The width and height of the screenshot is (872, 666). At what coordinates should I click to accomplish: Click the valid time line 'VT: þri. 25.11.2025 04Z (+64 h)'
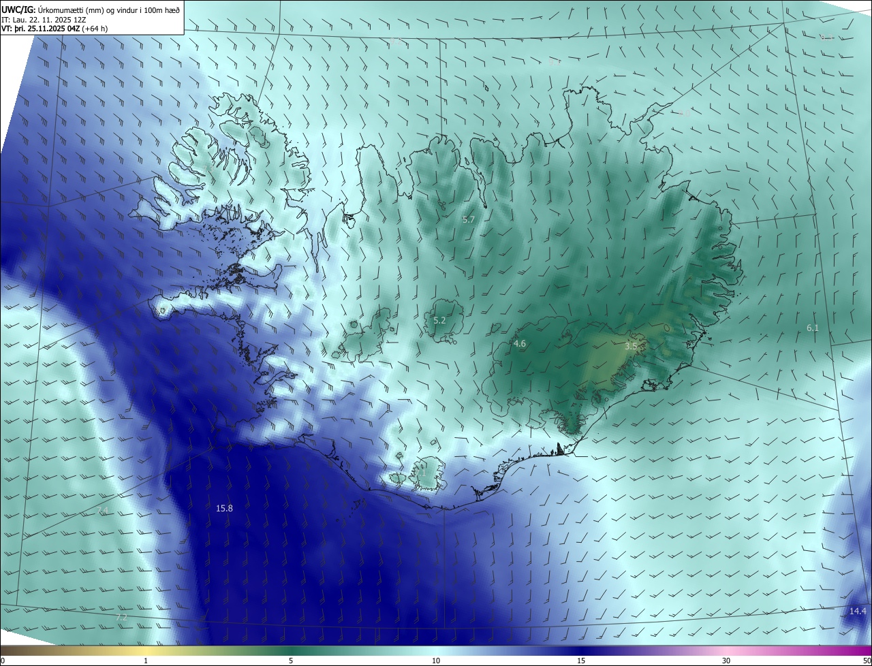click(x=54, y=29)
